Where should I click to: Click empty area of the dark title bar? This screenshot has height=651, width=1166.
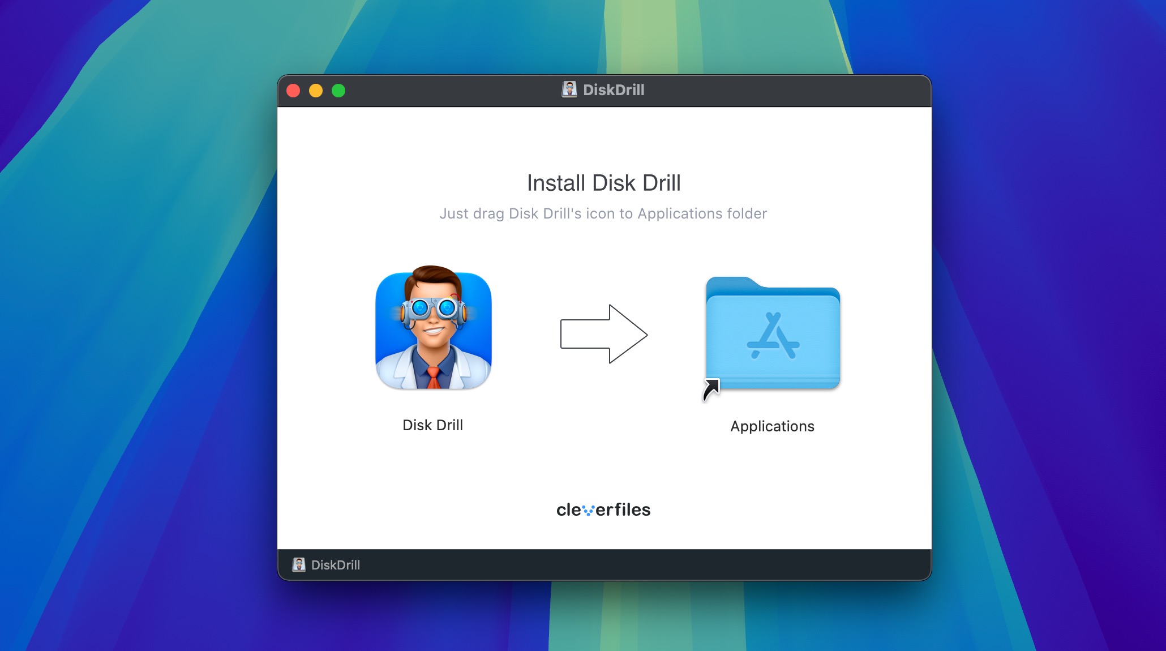792,91
